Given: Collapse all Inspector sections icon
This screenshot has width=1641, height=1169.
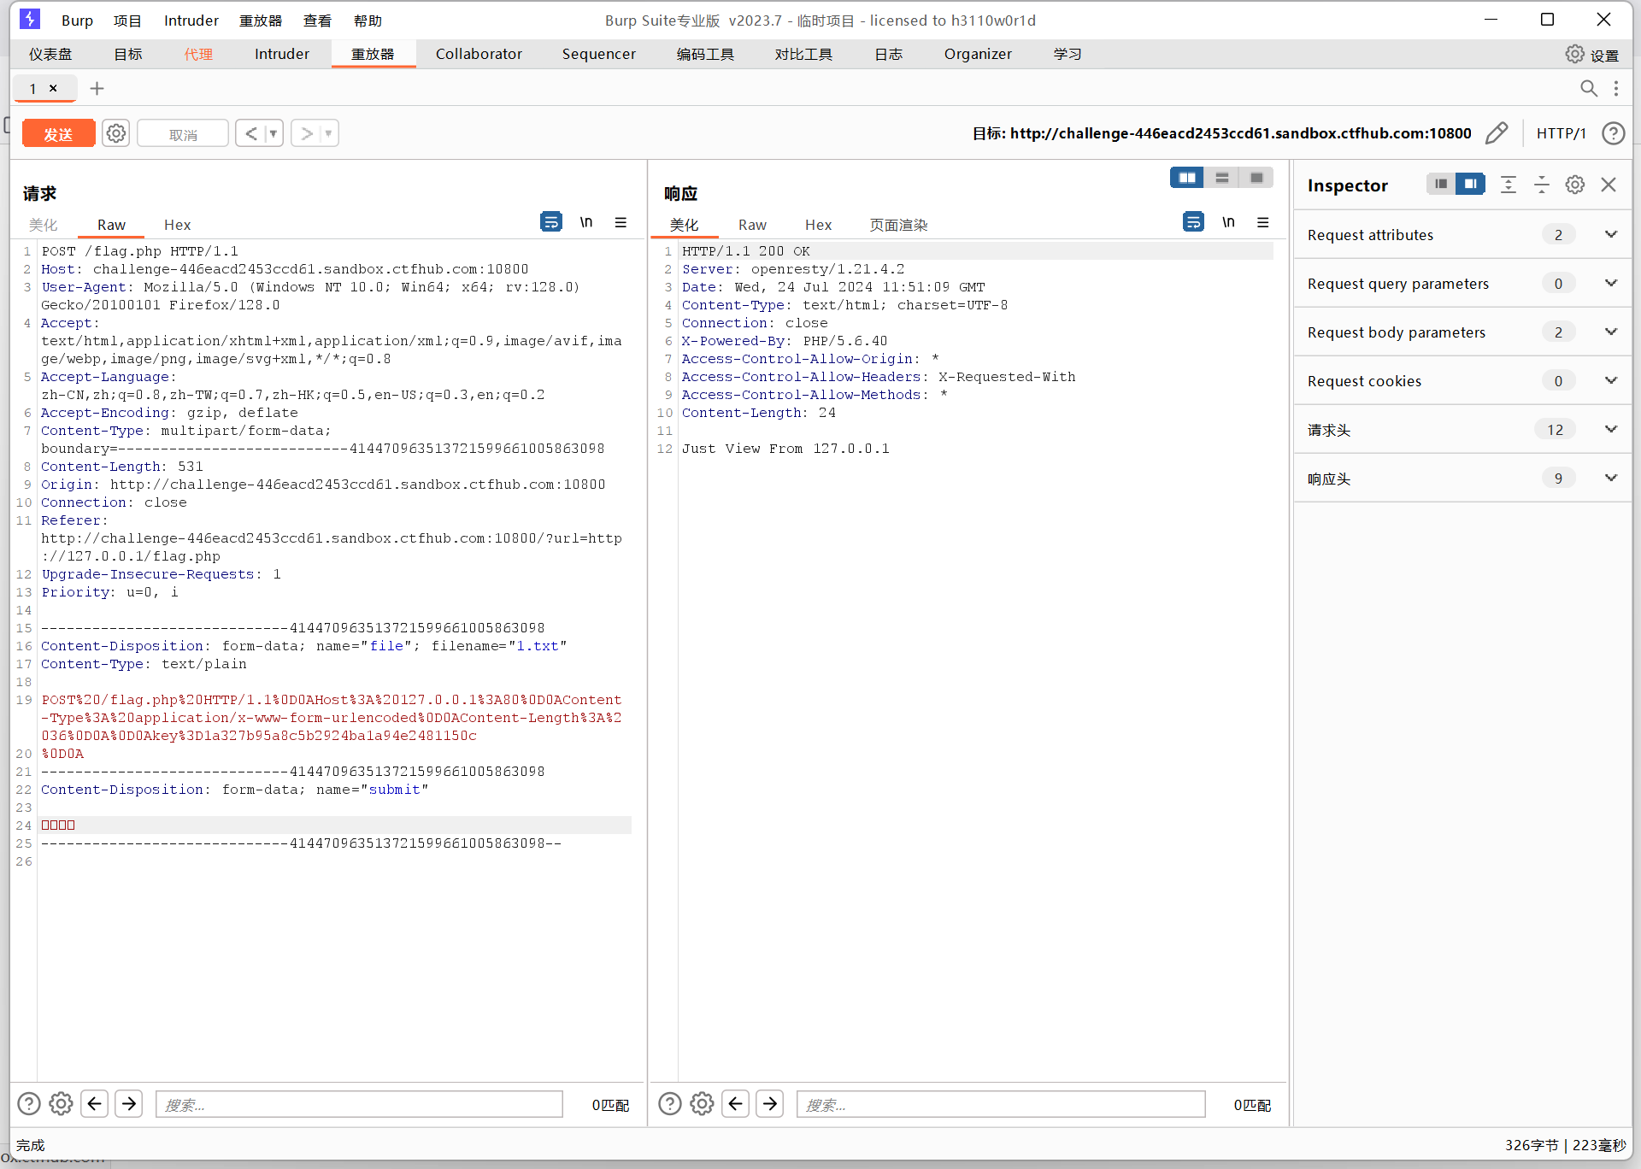Looking at the screenshot, I should pyautogui.click(x=1542, y=185).
